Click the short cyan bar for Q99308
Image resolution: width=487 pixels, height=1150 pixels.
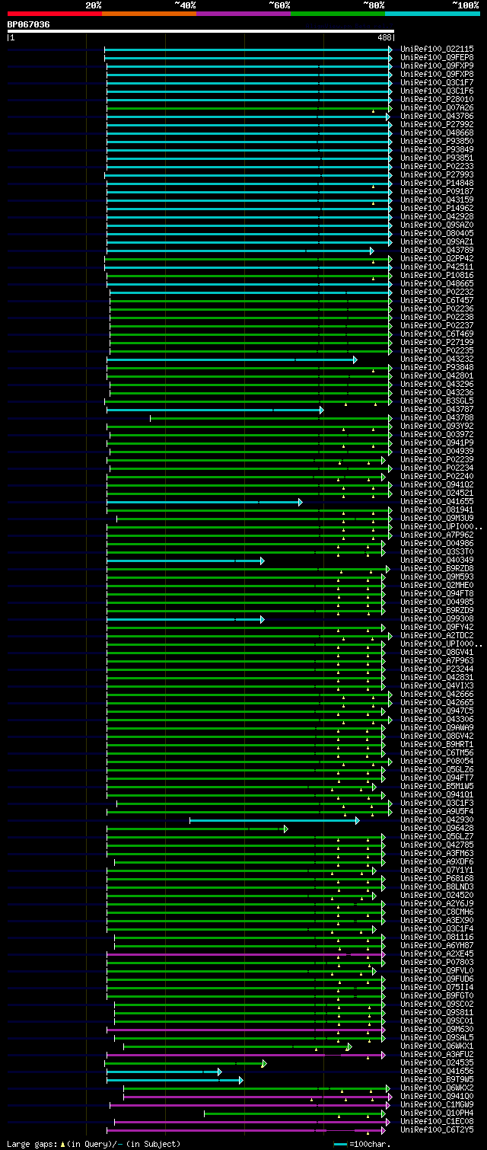click(x=185, y=618)
